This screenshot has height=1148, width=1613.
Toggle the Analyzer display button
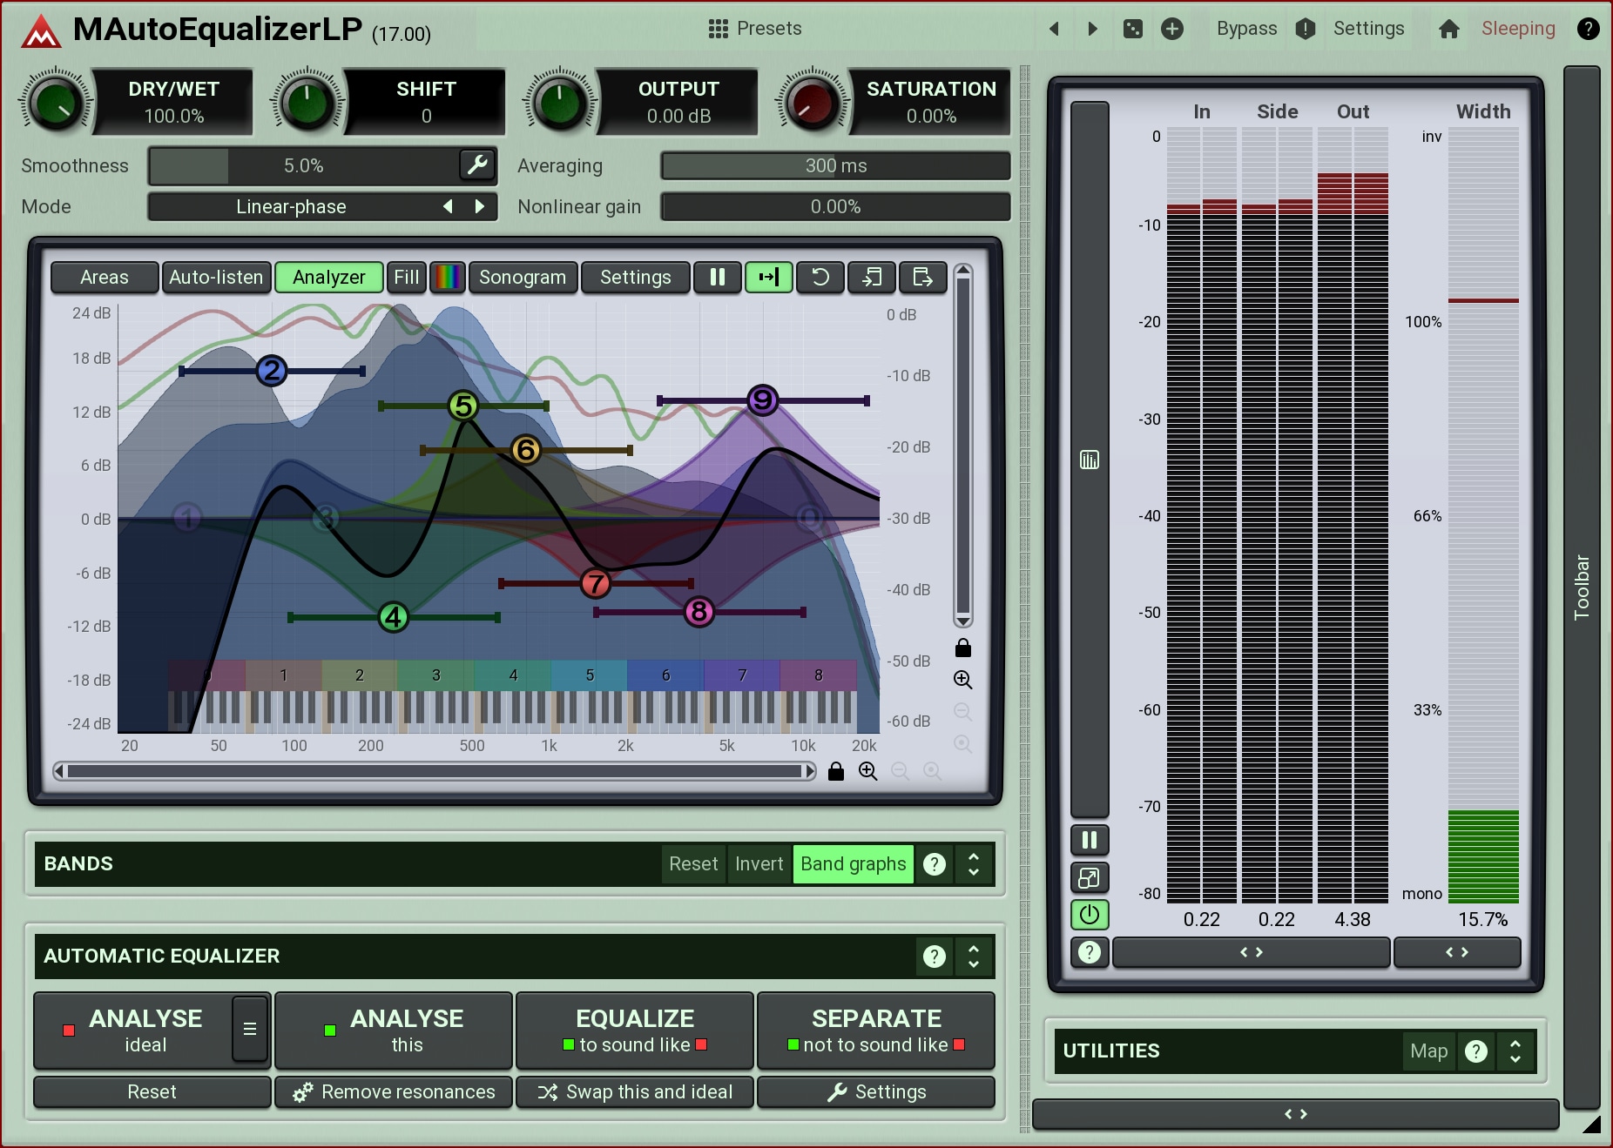pos(328,277)
